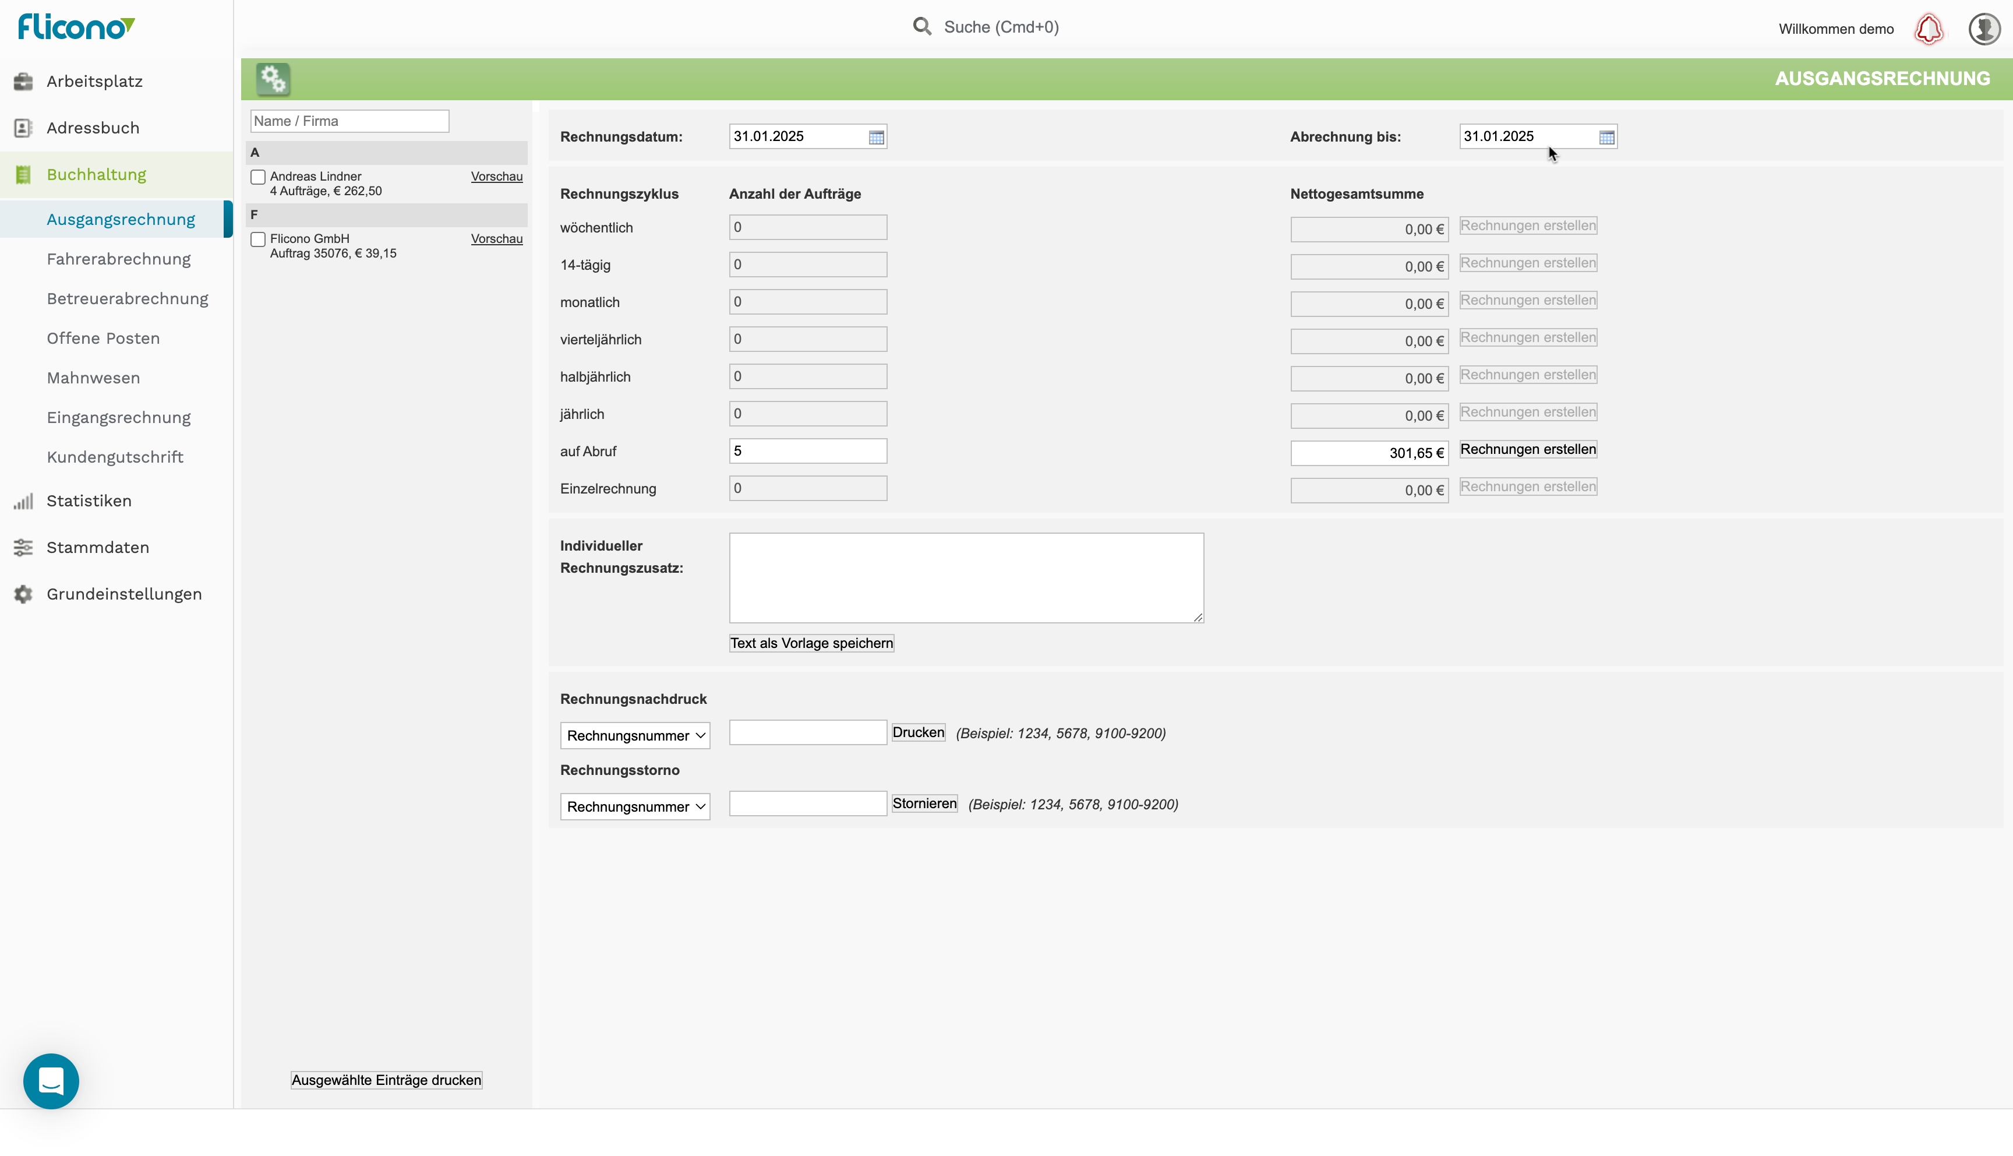
Task: Check the Andreas Lindner checkbox
Action: [258, 177]
